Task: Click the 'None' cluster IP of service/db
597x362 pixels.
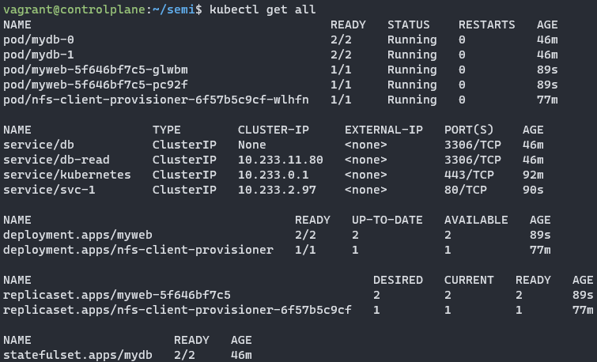Action: [x=252, y=145]
